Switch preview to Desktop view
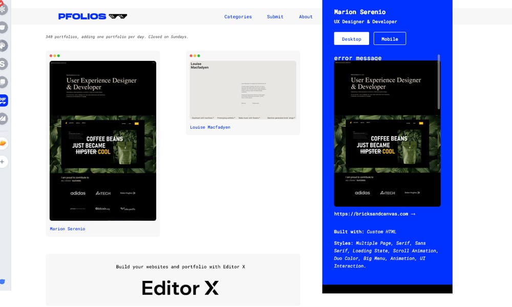This screenshot has height=307, width=512. (x=351, y=39)
